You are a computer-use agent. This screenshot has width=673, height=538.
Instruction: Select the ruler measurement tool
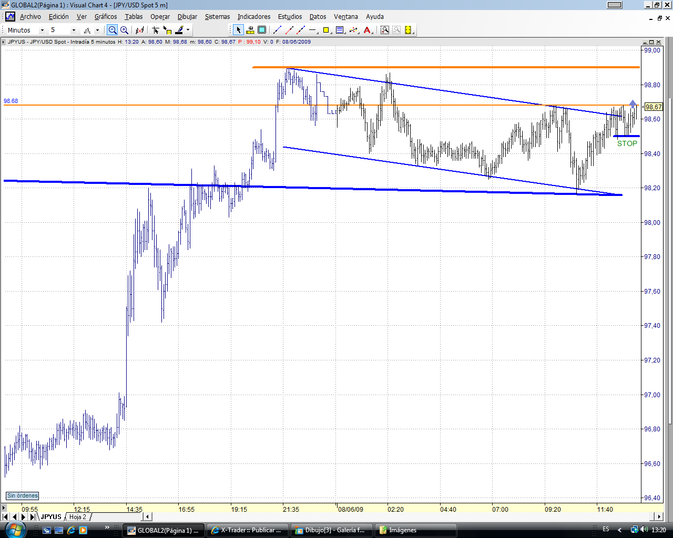coord(250,30)
